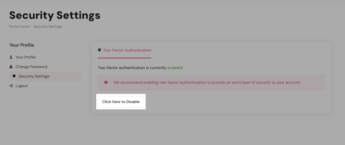
Task: Click the two-factor recommendation message text
Action: [x=207, y=82]
